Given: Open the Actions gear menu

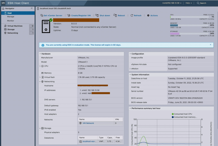Looking at the screenshot, I should (152, 15).
